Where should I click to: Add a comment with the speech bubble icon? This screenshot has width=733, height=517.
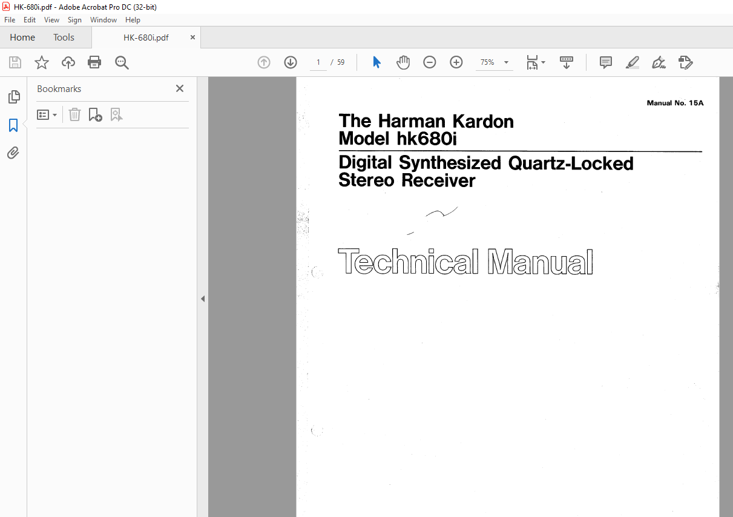[605, 62]
